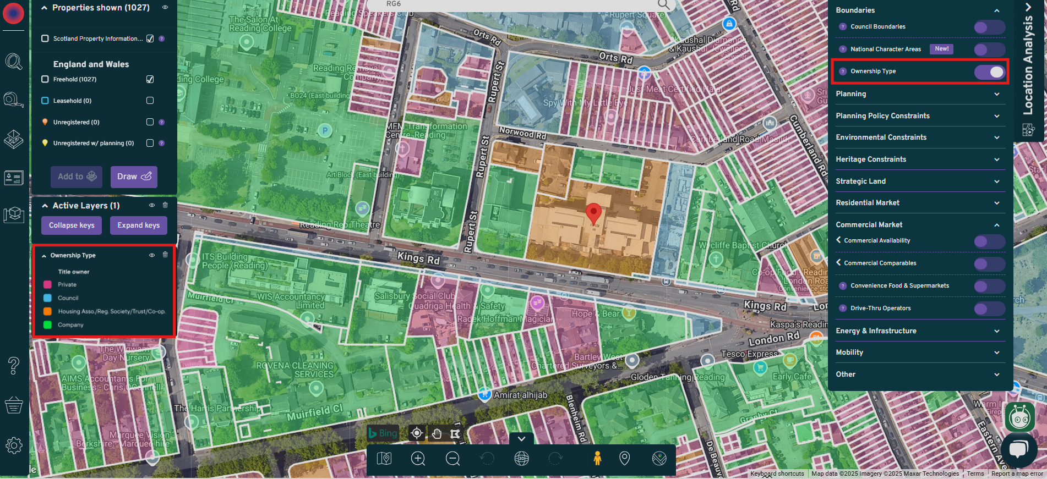This screenshot has width=1047, height=479.
Task: Zoom in using the plus magnifier
Action: click(x=418, y=458)
